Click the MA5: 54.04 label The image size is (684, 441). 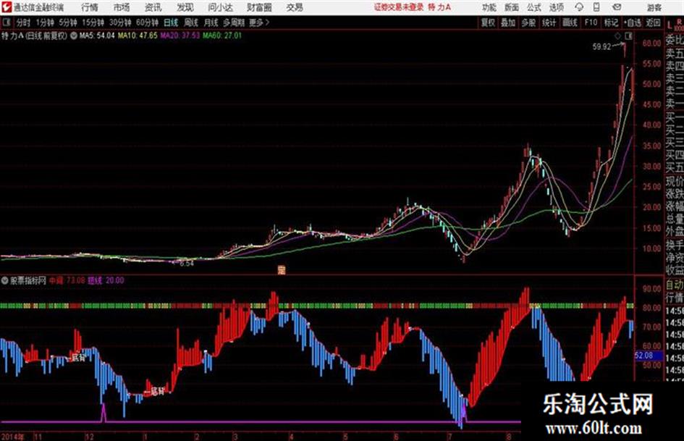tap(97, 35)
